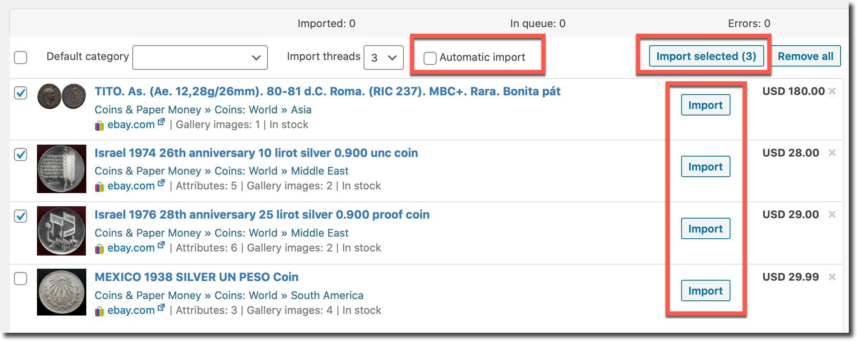The width and height of the screenshot is (857, 341).
Task: Remove Mexico 1938 peso via X icon
Action: [x=832, y=277]
